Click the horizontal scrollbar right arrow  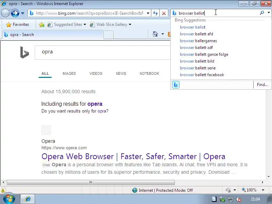pos(262,182)
